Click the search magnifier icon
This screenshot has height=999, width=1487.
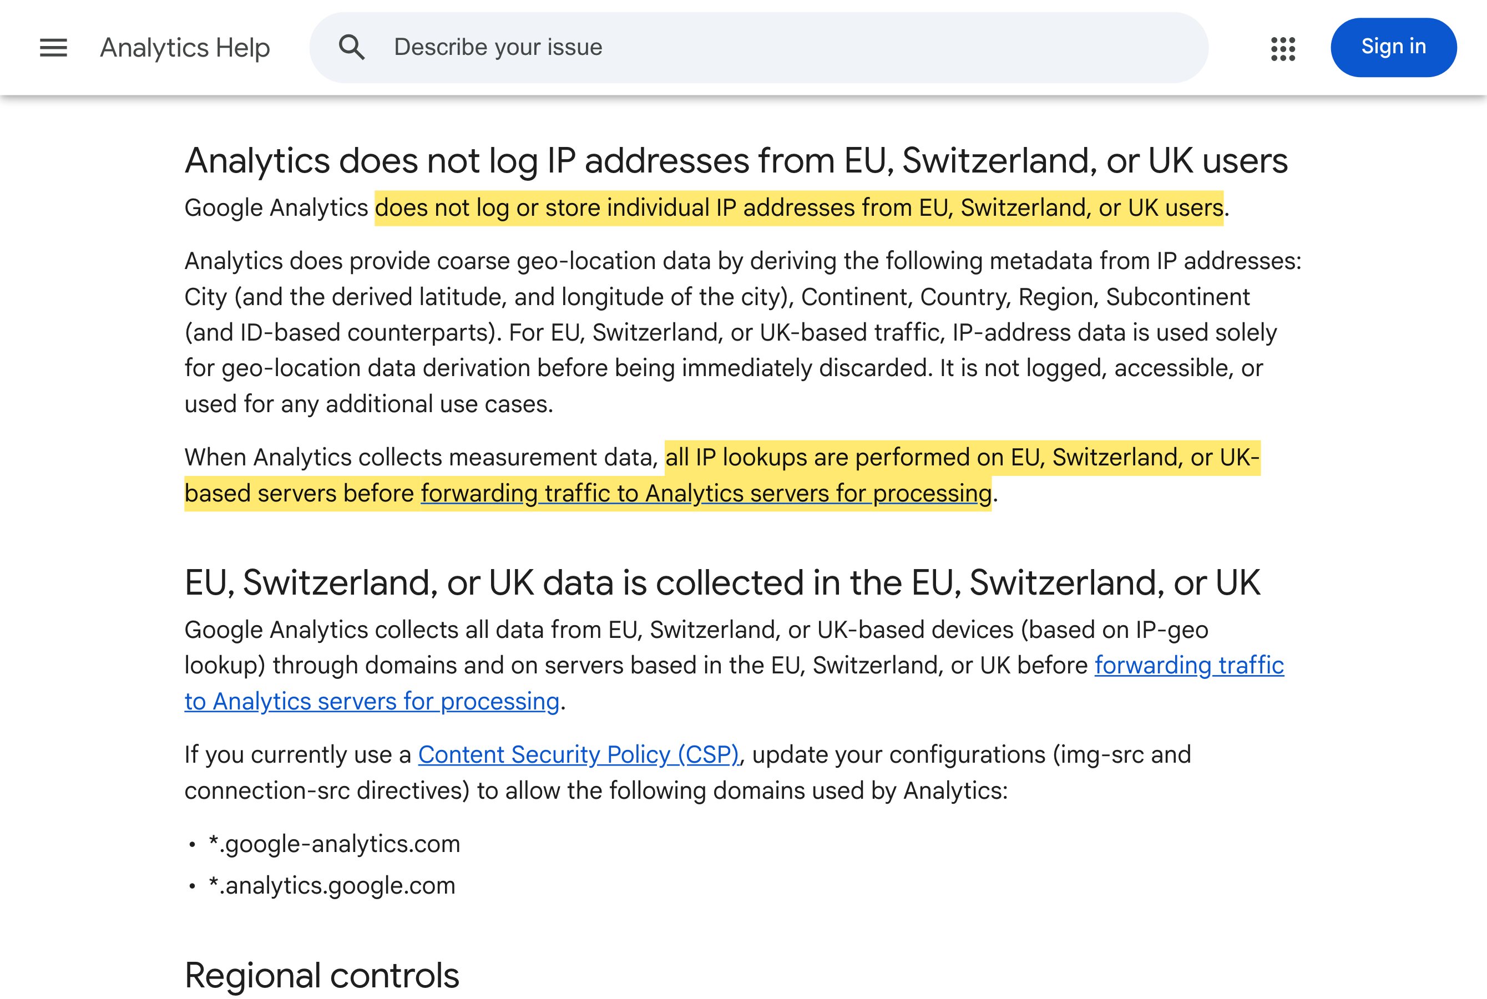pyautogui.click(x=352, y=48)
